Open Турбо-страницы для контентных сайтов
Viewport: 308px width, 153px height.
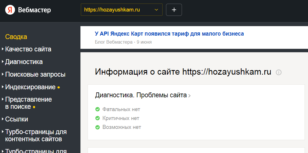36,135
